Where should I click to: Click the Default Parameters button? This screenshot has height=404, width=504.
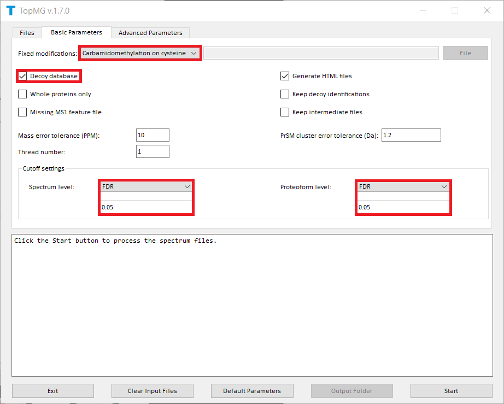[x=252, y=391]
